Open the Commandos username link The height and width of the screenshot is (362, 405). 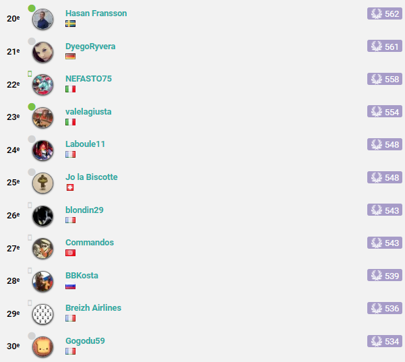(90, 243)
